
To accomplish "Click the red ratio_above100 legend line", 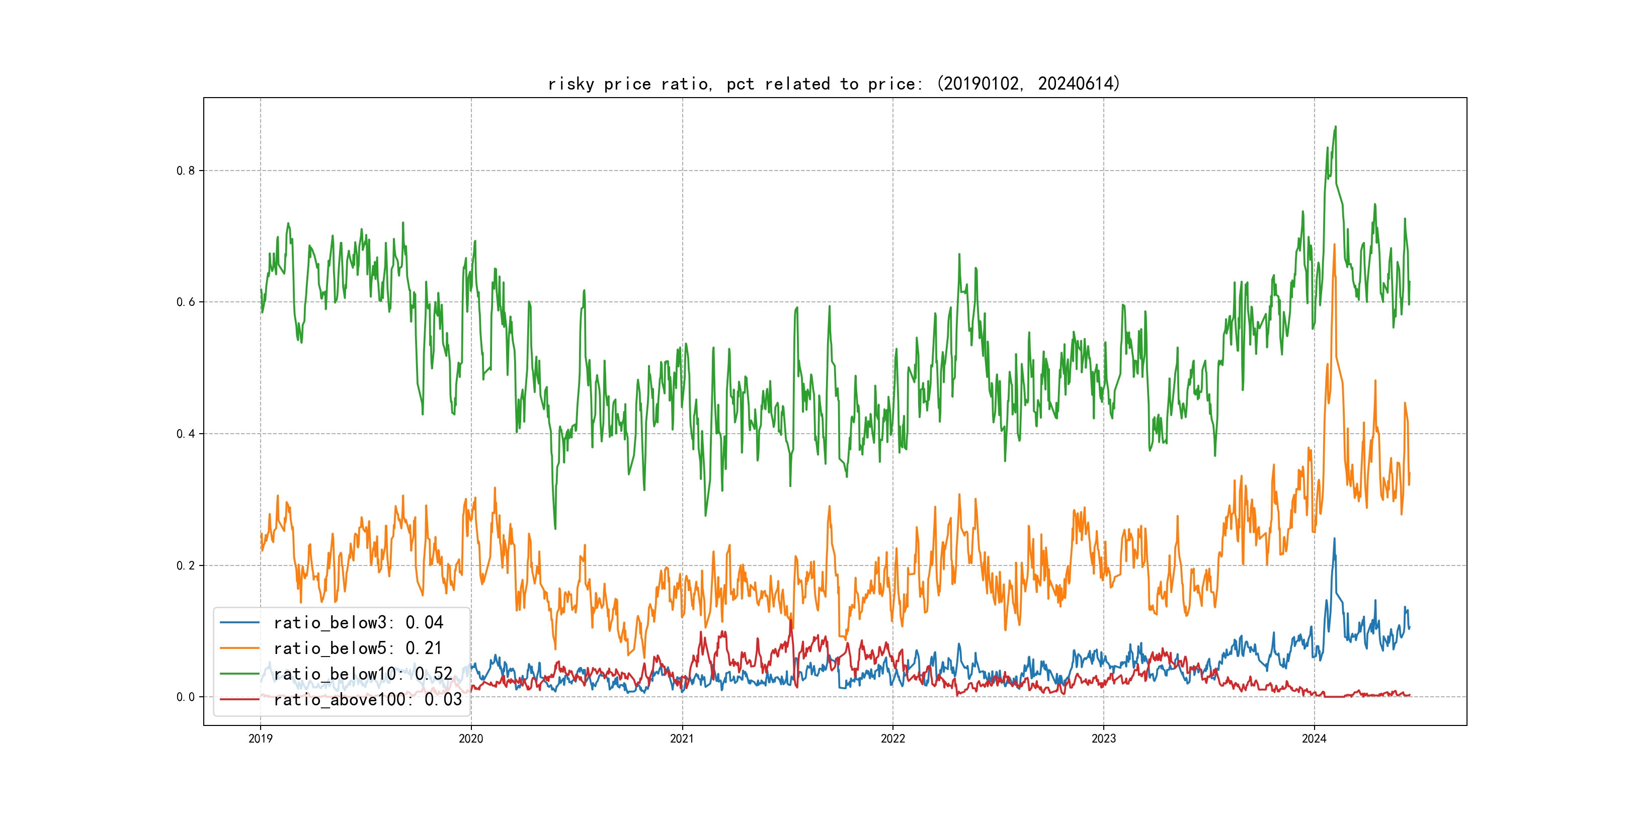I will [239, 699].
